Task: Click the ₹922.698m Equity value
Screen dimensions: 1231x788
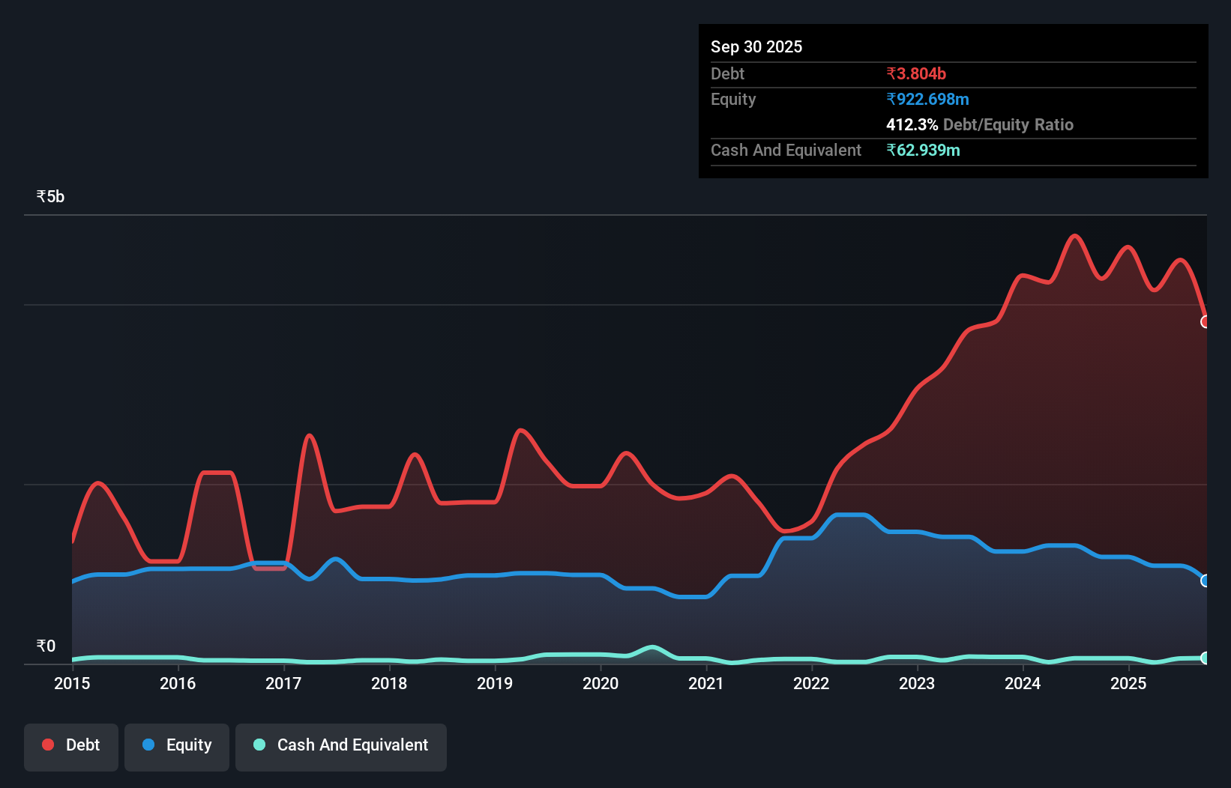Action: tap(928, 99)
